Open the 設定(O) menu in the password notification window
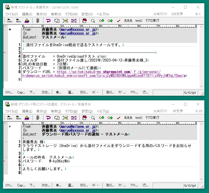The width and height of the screenshot is (209, 193). click(87, 111)
